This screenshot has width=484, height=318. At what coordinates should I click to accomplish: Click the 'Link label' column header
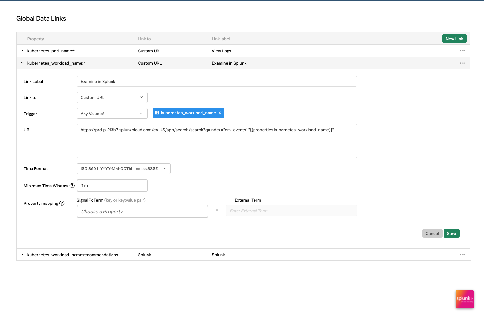[221, 39]
